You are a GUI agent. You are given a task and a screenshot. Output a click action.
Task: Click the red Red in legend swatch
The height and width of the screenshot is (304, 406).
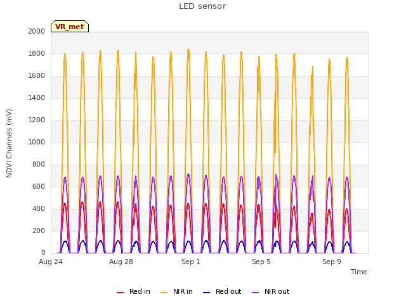tap(120, 293)
